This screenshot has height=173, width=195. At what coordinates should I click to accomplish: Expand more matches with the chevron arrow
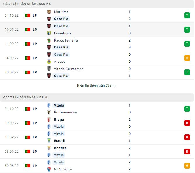tap(115, 86)
